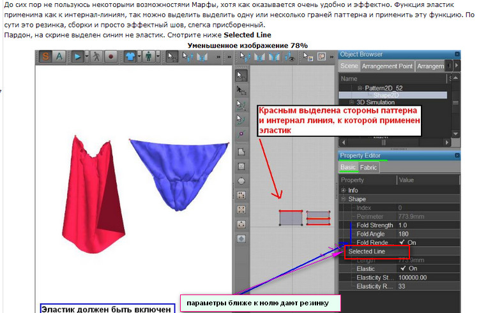
Task: Click the blue T-shirt garment icon
Action: [129, 57]
